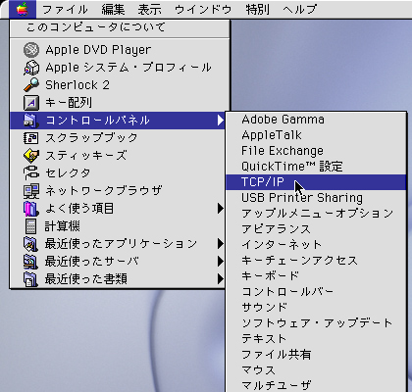The image size is (412, 392).
Task: Click the Apple システム・プロフィール icon
Action: point(31,68)
